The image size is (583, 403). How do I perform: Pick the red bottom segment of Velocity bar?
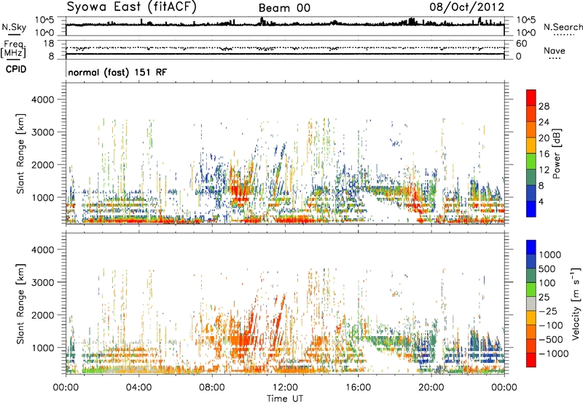(531, 360)
